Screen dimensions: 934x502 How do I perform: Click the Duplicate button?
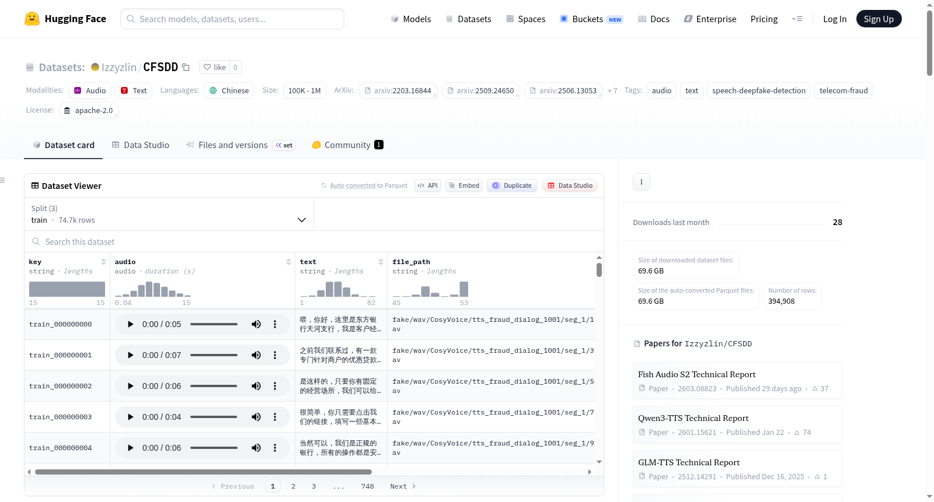[512, 185]
